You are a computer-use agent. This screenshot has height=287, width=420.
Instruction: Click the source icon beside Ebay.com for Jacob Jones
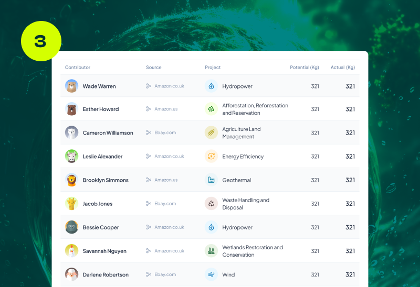[149, 204]
